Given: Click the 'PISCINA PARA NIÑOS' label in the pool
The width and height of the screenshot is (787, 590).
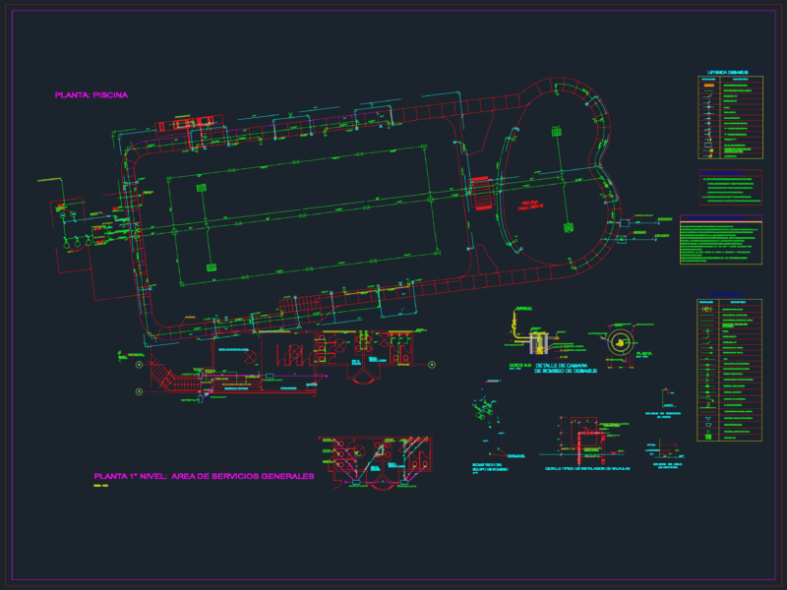Looking at the screenshot, I should (x=530, y=205).
